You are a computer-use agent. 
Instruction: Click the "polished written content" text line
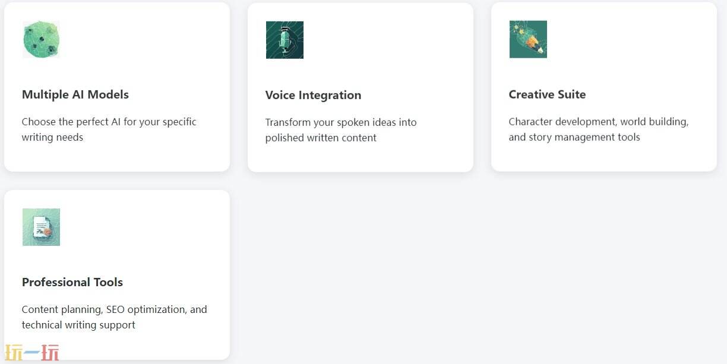(x=321, y=138)
